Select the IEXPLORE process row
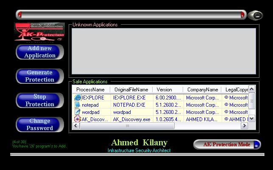This screenshot has width=273, height=170. (x=160, y=98)
